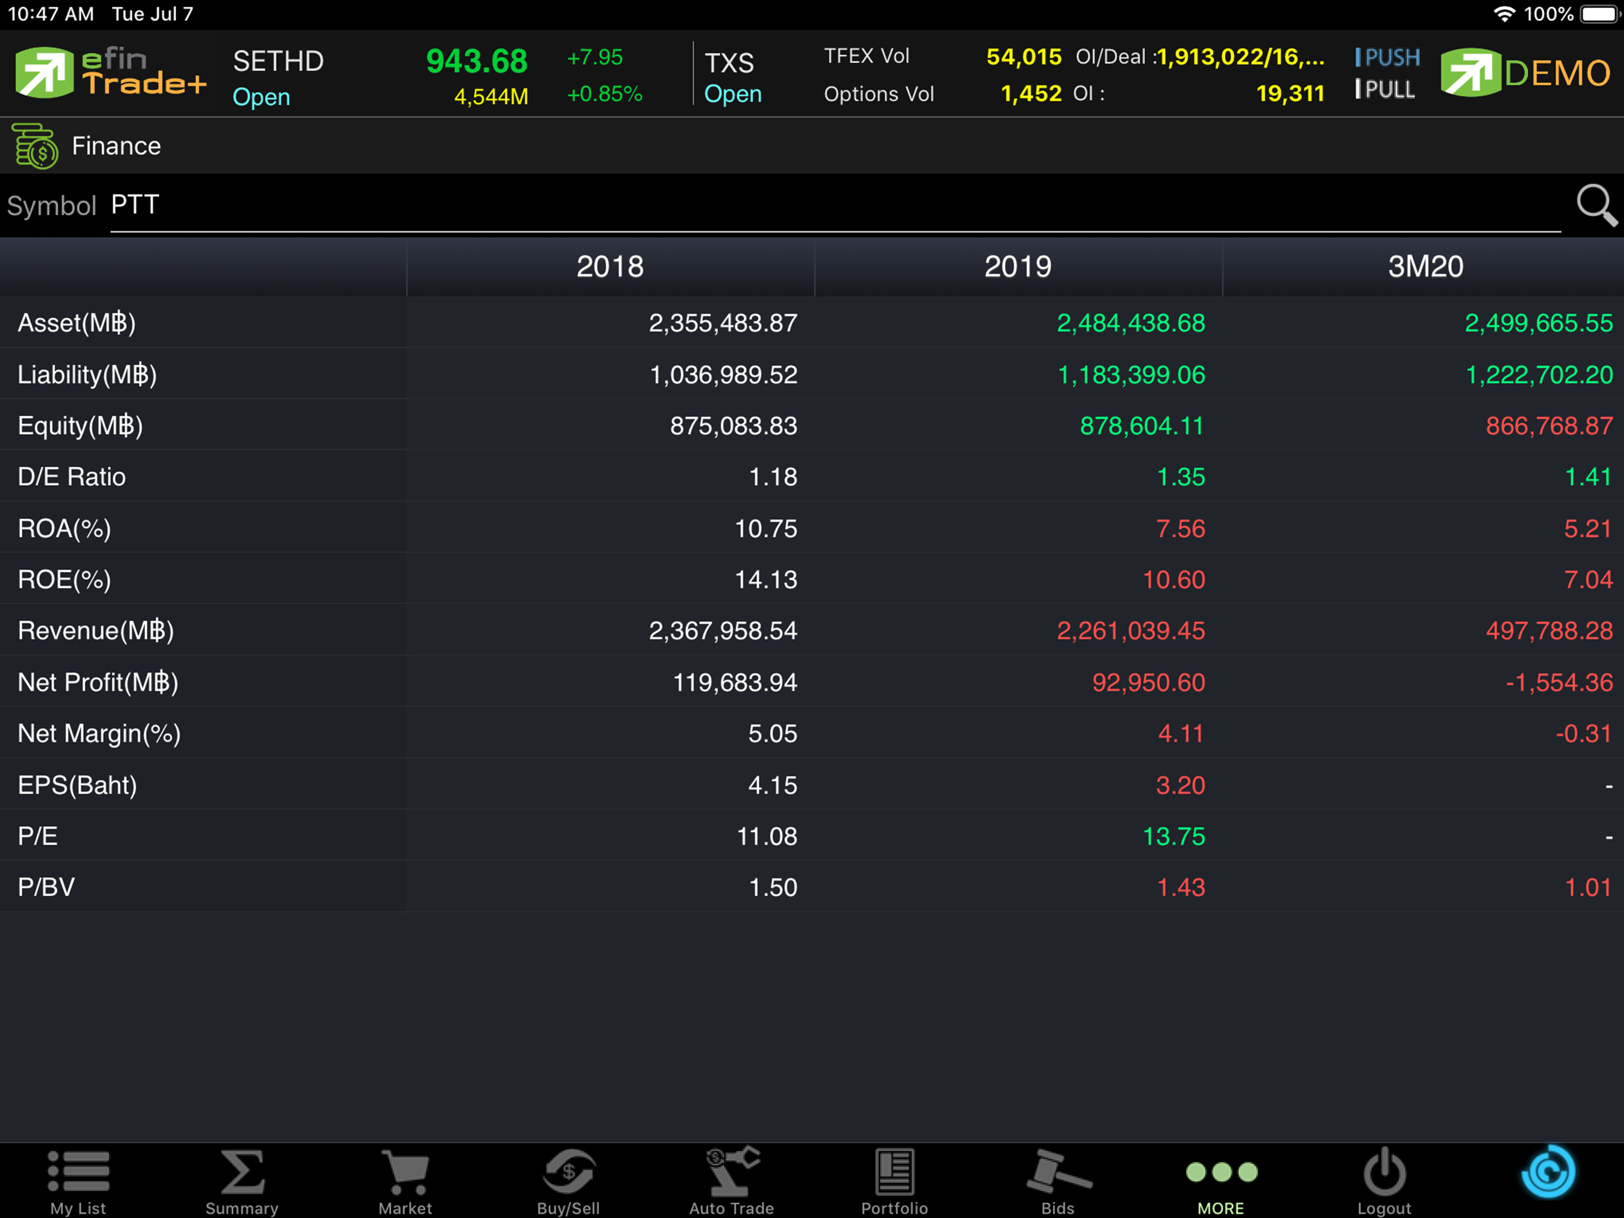This screenshot has width=1624, height=1218.
Task: Open the Summary sigma tab
Action: coord(241,1182)
